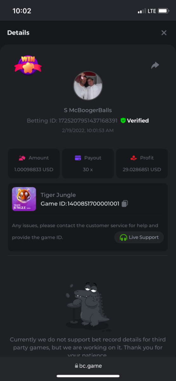The height and width of the screenshot is (381, 176).
Task: Tap the Payout card icon
Action: (78, 158)
